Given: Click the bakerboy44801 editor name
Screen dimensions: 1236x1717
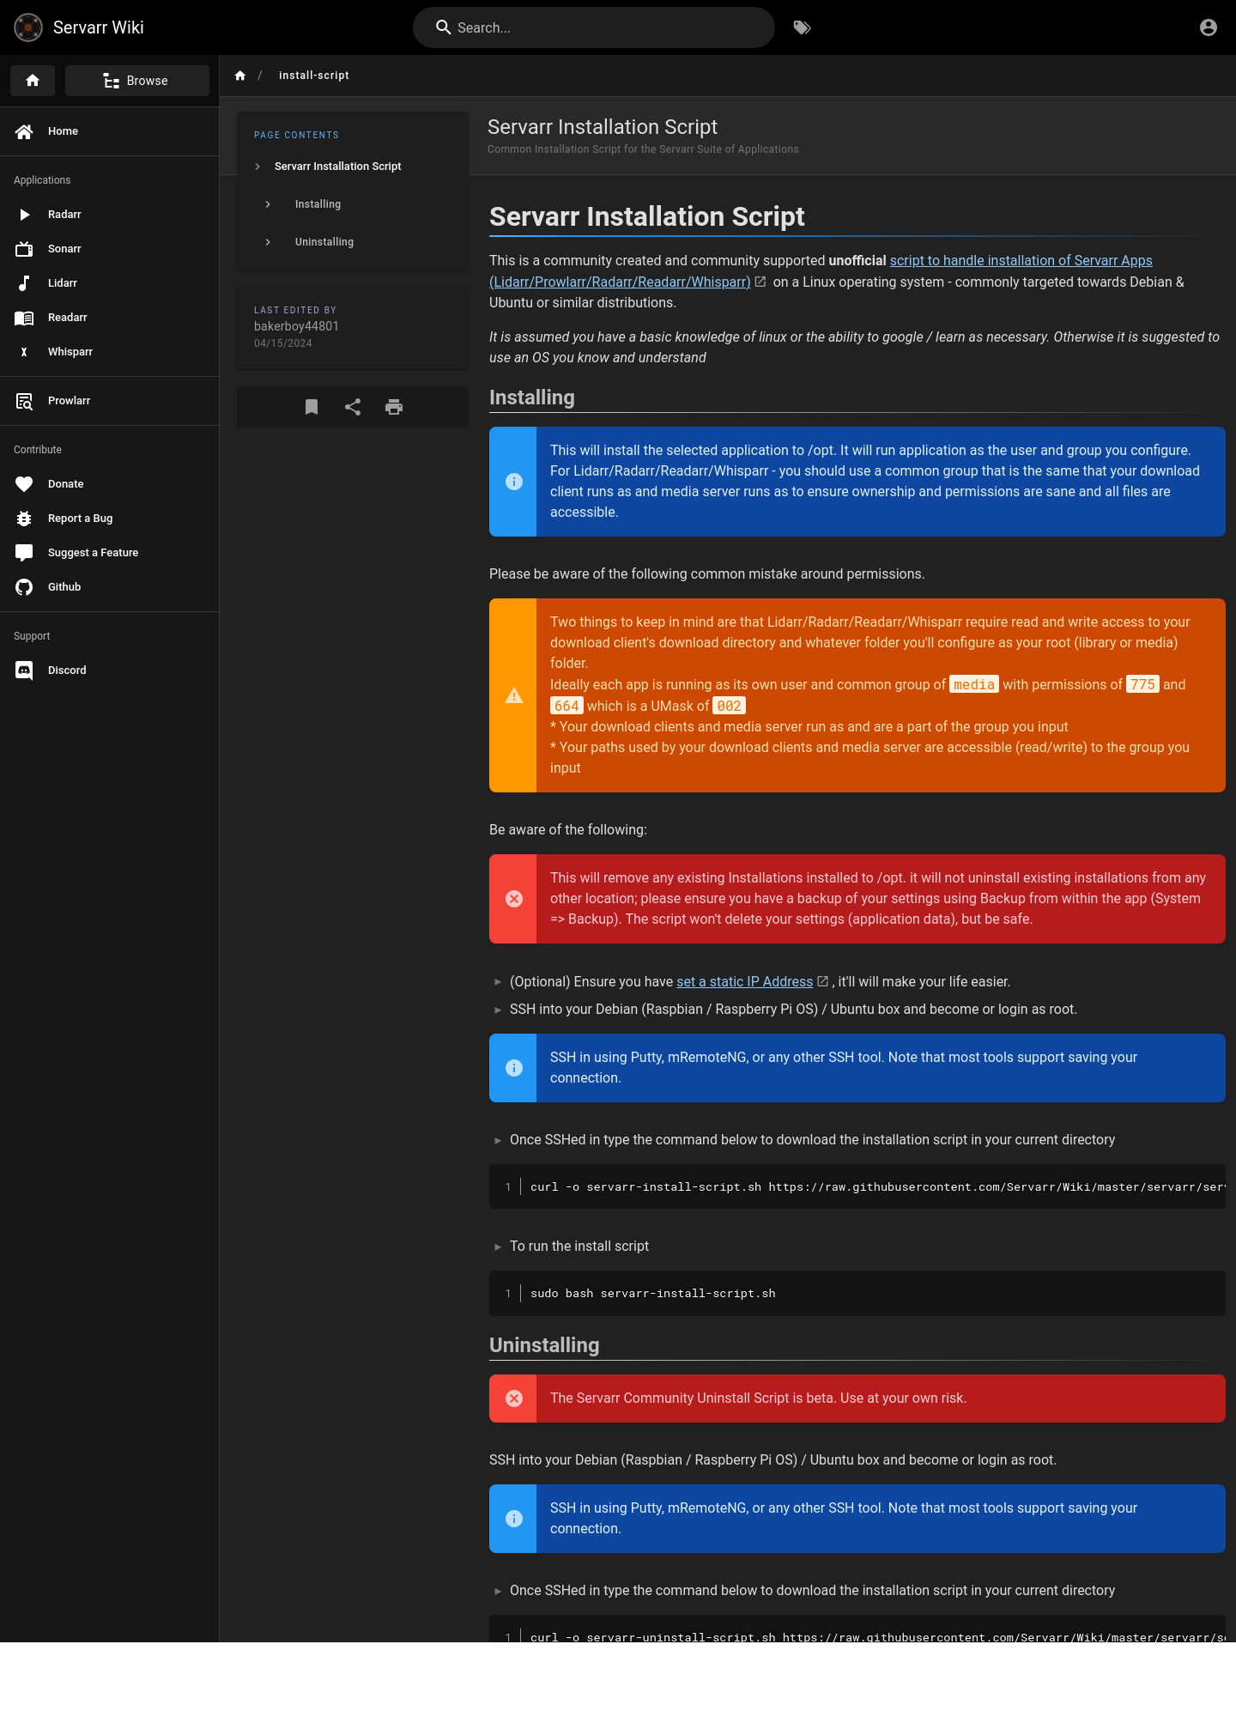Looking at the screenshot, I should pyautogui.click(x=296, y=326).
